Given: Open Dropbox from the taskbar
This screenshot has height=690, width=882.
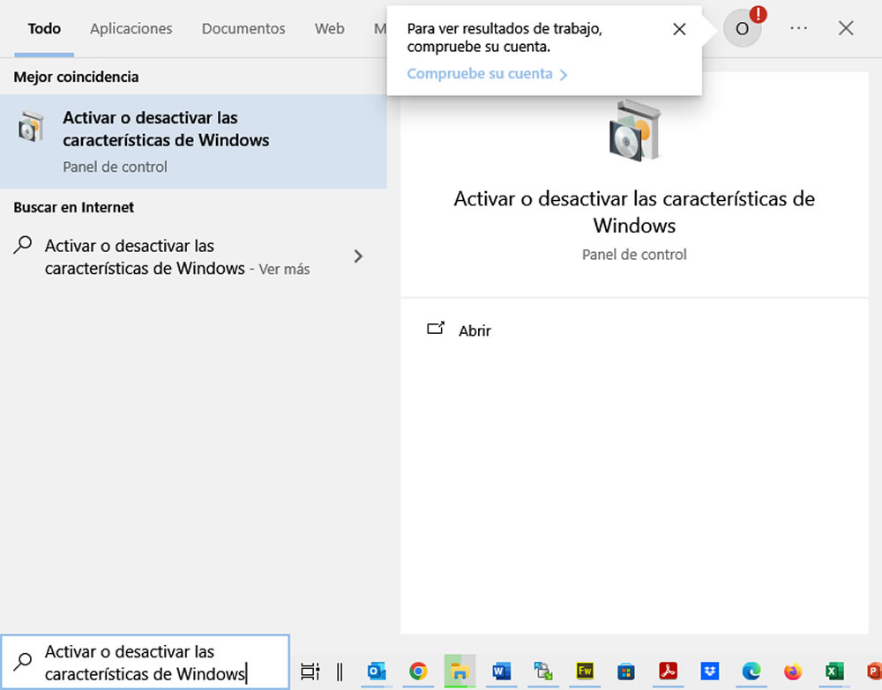Looking at the screenshot, I should [x=709, y=671].
